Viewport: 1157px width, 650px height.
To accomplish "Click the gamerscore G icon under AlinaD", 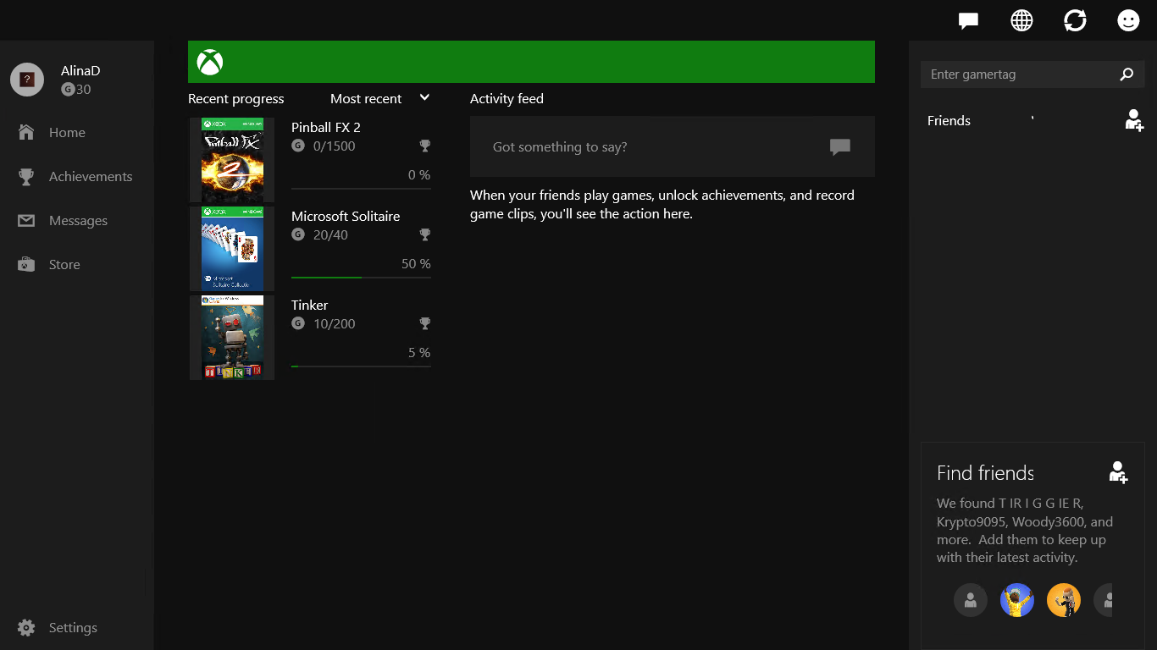I will coord(68,90).
